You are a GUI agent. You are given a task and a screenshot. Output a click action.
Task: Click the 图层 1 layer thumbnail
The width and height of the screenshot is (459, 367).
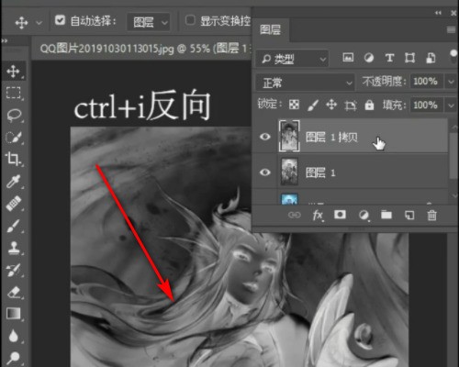pyautogui.click(x=289, y=172)
